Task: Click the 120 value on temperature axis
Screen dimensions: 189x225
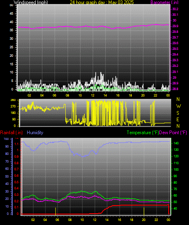Action: click(x=176, y=156)
